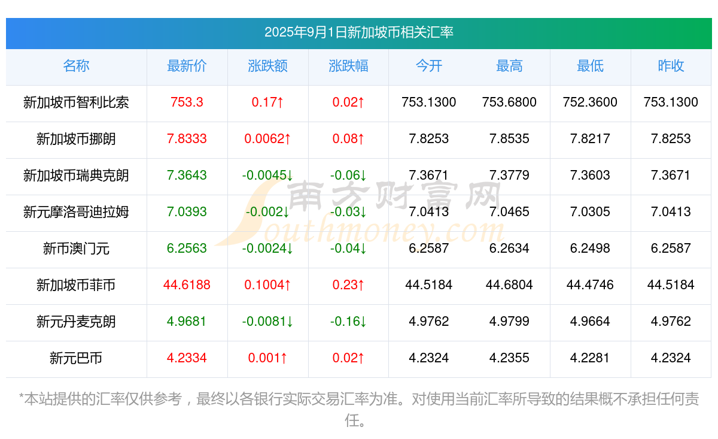Click change amount -0.0024↓

coord(267,249)
